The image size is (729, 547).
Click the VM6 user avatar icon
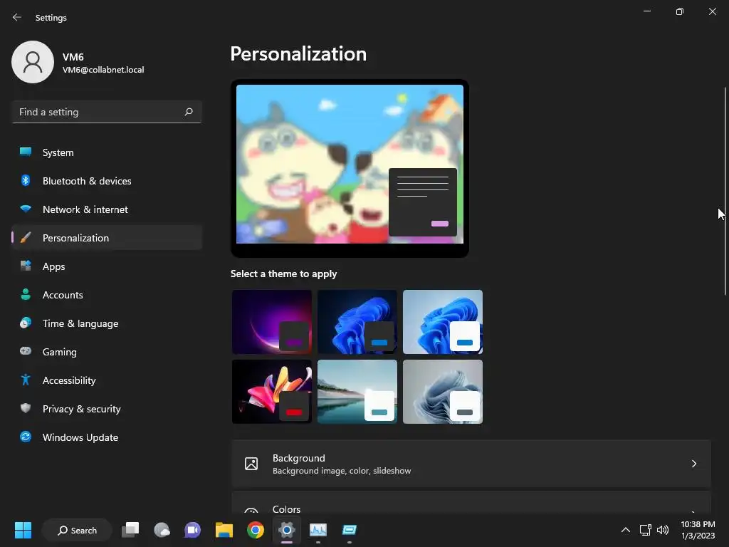33,62
